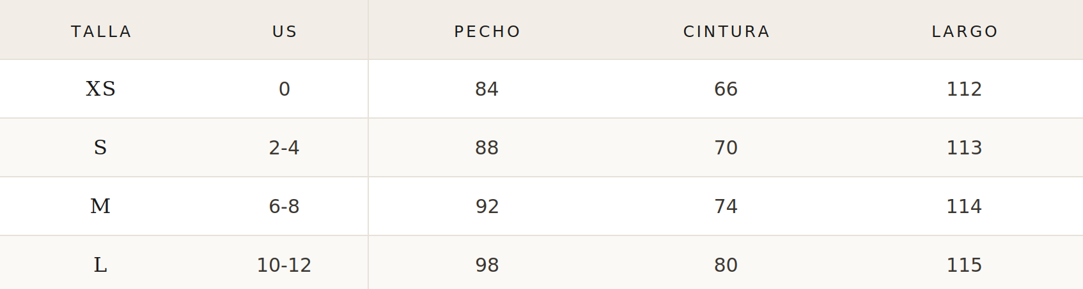Click US size 6-8 cell
Viewport: 1083px width, 289px height.
(x=284, y=206)
